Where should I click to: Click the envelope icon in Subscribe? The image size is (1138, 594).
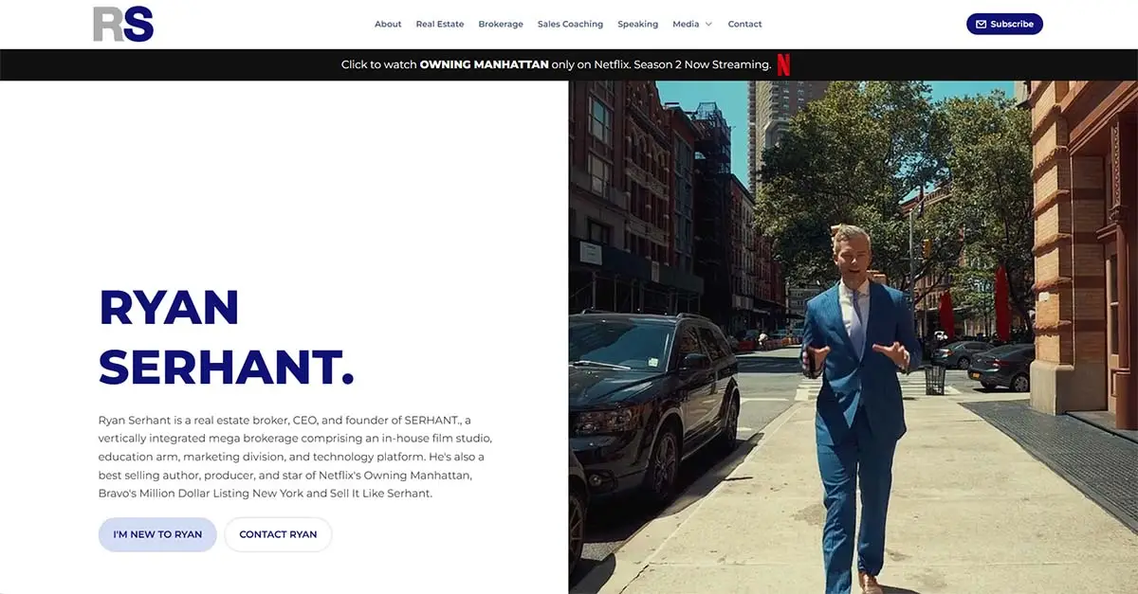pyautogui.click(x=981, y=25)
